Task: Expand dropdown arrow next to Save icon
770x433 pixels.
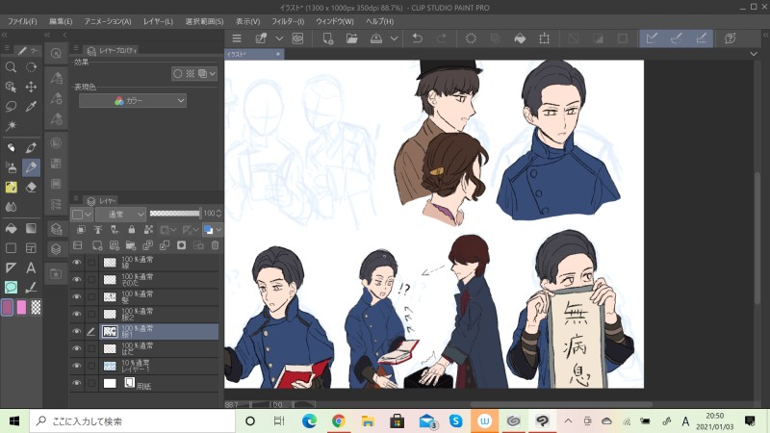Action: (394, 38)
